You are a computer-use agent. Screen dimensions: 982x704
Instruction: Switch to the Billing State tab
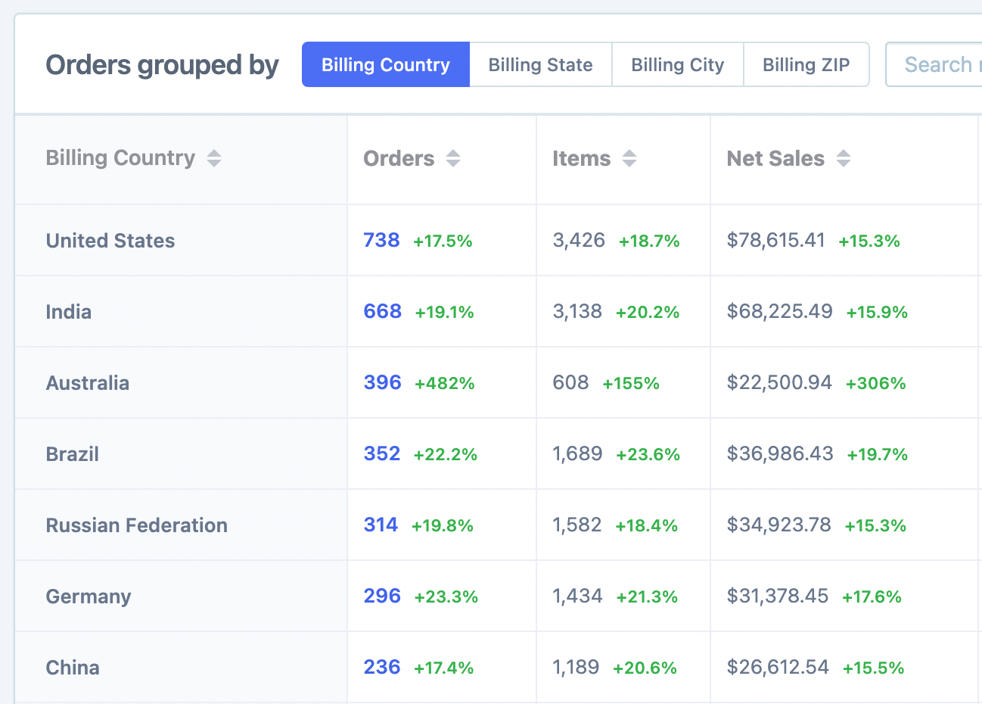(540, 64)
